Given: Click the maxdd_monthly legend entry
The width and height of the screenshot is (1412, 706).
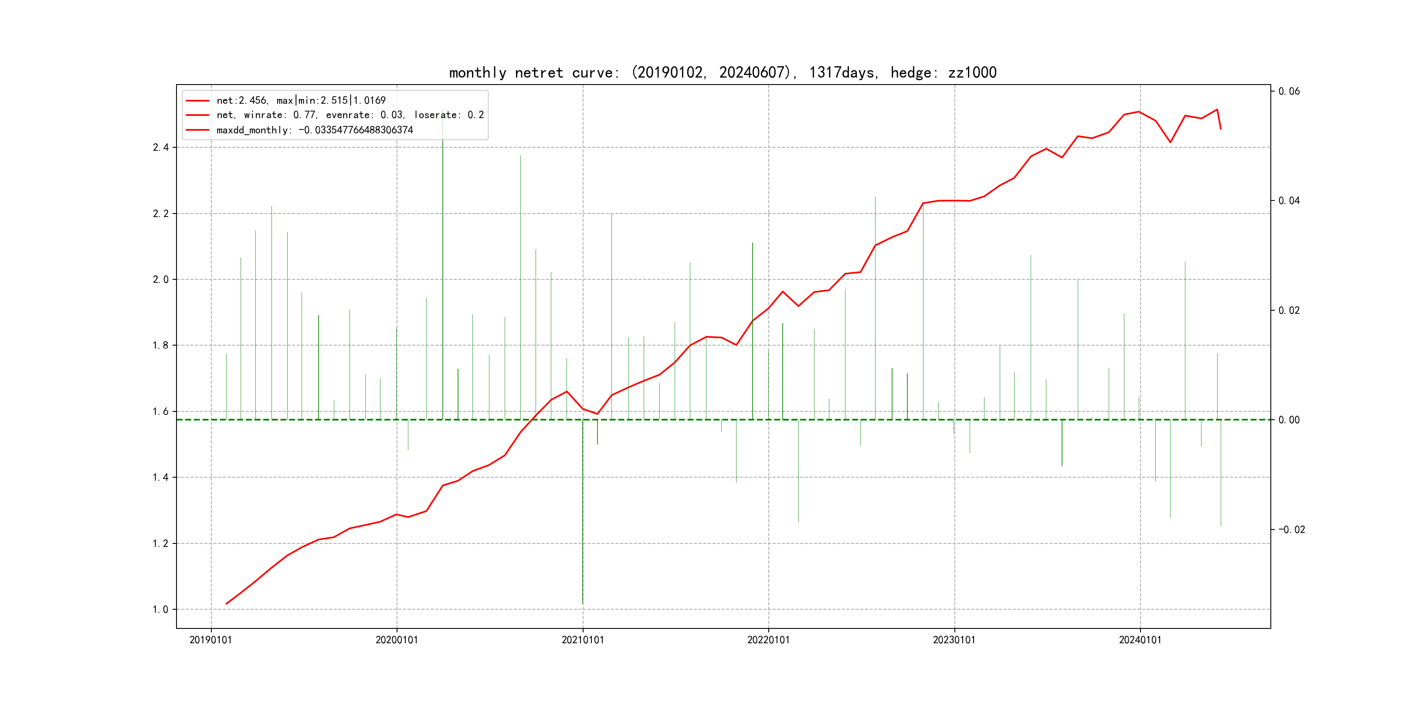Looking at the screenshot, I should (x=315, y=130).
